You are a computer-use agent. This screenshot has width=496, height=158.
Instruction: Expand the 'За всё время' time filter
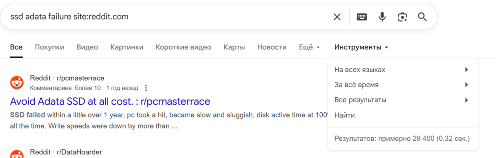(403, 85)
